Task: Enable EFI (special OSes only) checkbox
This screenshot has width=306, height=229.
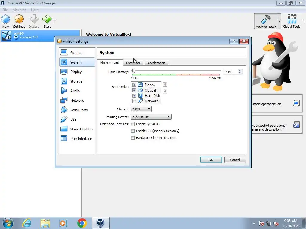Action: [x=133, y=131]
